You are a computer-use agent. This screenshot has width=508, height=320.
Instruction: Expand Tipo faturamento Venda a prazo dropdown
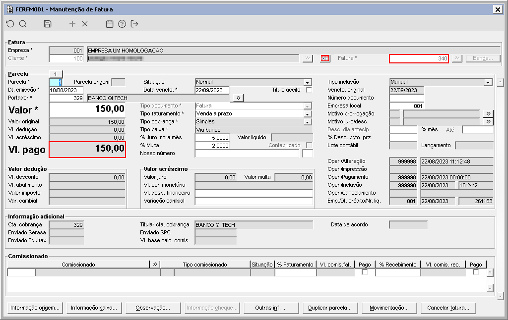point(307,114)
